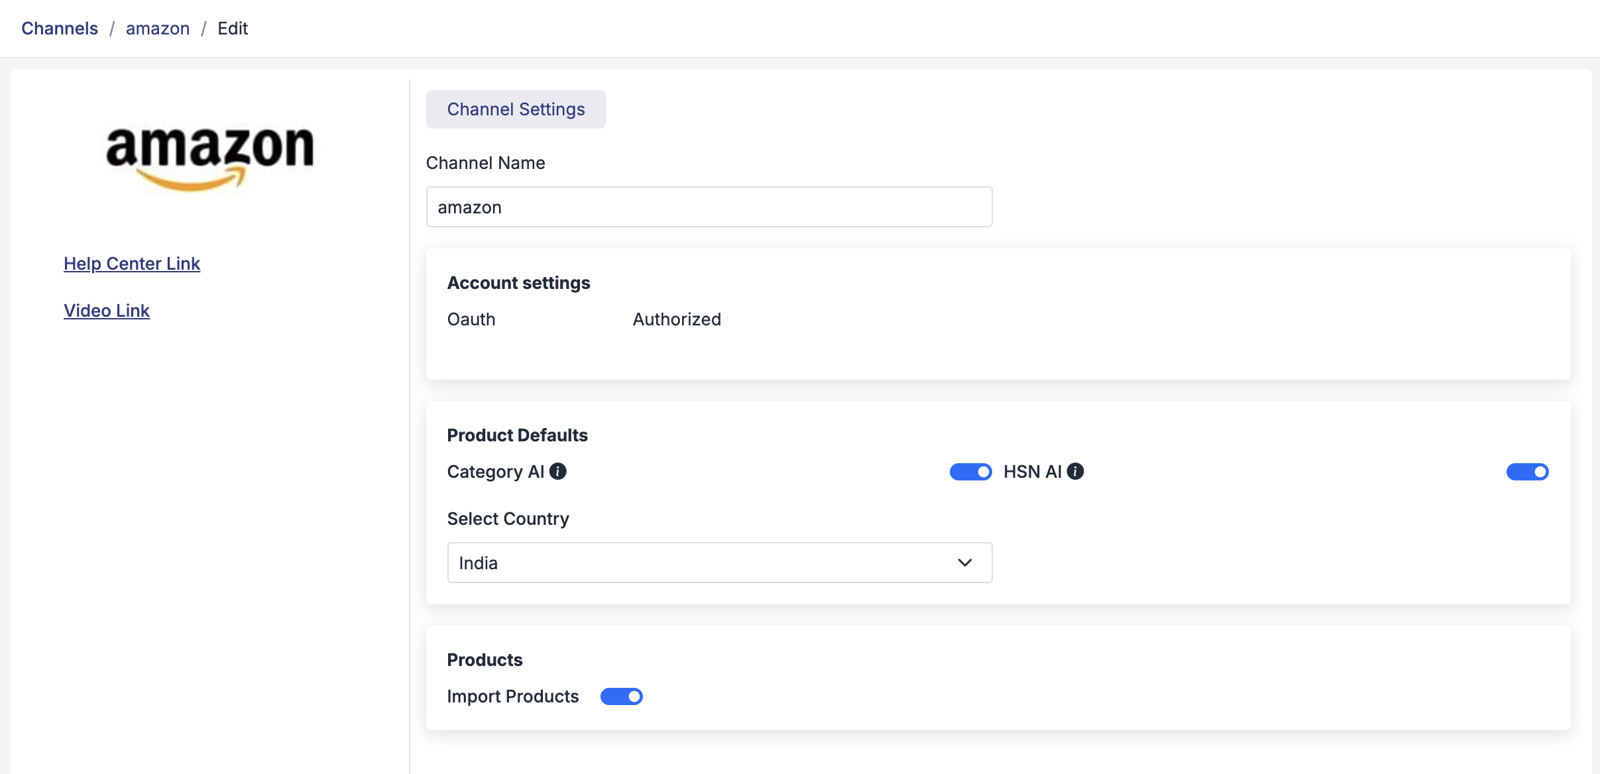The image size is (1600, 774).
Task: Click the Account settings heading
Action: pyautogui.click(x=518, y=283)
